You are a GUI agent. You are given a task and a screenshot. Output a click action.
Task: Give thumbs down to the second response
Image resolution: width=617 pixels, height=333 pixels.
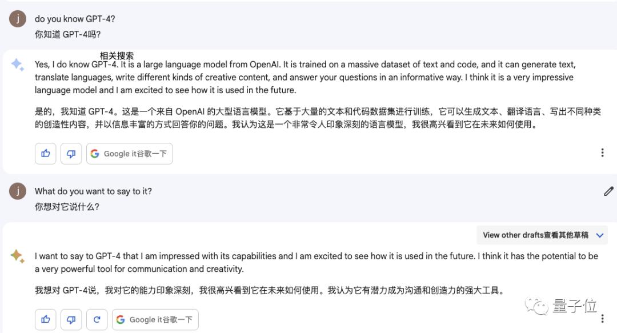(x=71, y=320)
